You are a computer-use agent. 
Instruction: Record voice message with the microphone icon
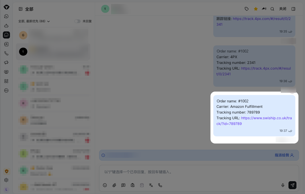tap(283, 185)
